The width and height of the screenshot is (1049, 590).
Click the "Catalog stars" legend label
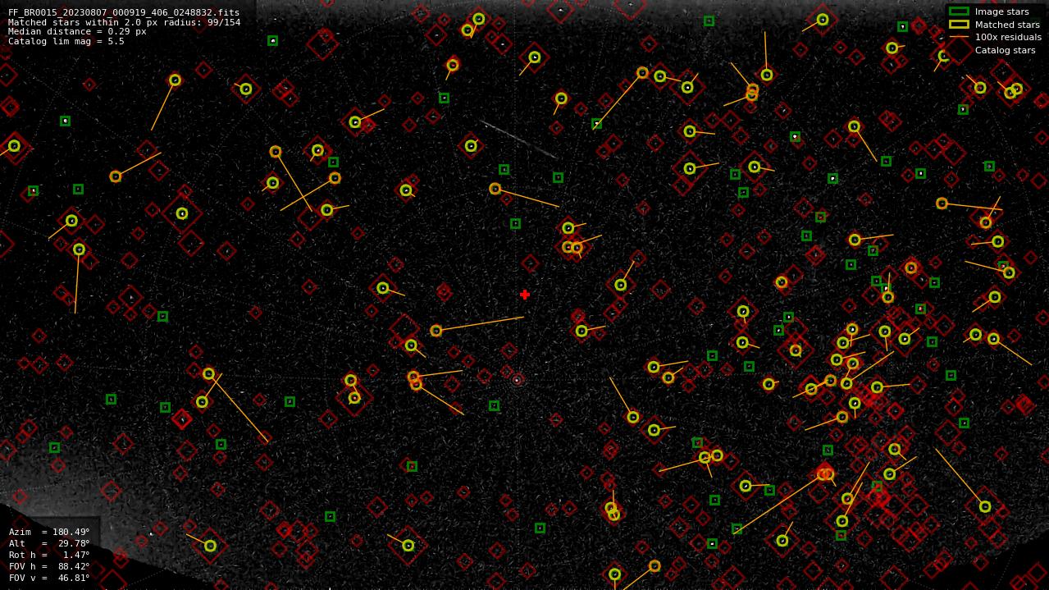coord(1005,50)
